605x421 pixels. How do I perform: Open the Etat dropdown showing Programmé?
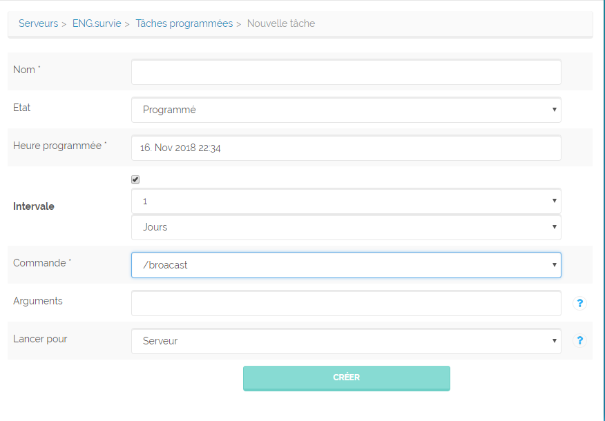(x=346, y=110)
